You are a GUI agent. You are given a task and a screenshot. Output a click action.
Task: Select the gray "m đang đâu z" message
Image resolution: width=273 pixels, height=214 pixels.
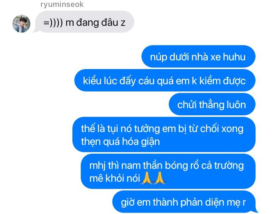coord(85,22)
